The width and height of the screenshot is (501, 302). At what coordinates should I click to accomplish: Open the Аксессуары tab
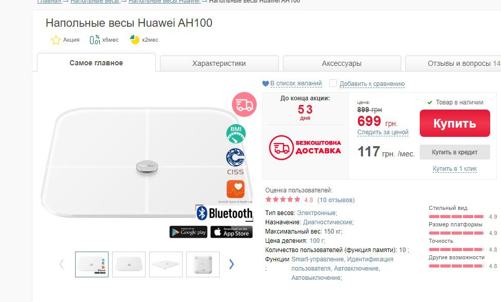click(x=342, y=63)
